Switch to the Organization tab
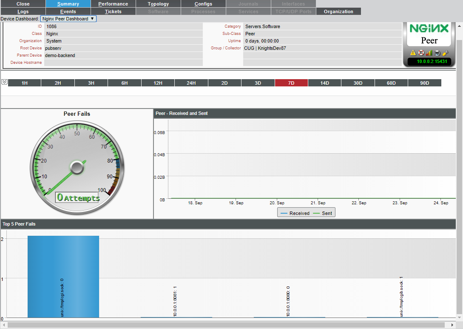 (338, 11)
